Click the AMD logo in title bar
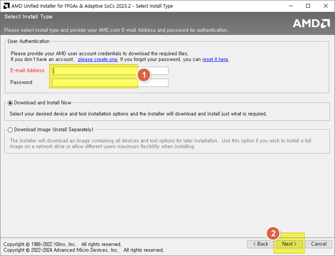Screen dimensions: 335x256 click(6, 6)
